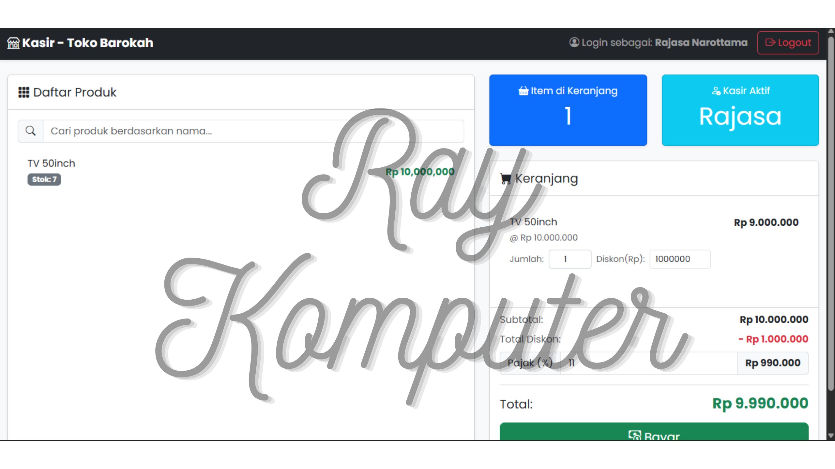Click the money icon on Bayar button
This screenshot has height=469, width=835.
pyautogui.click(x=634, y=435)
